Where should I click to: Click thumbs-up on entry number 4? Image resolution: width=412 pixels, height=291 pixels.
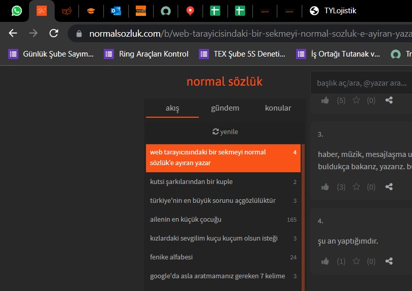(325, 261)
